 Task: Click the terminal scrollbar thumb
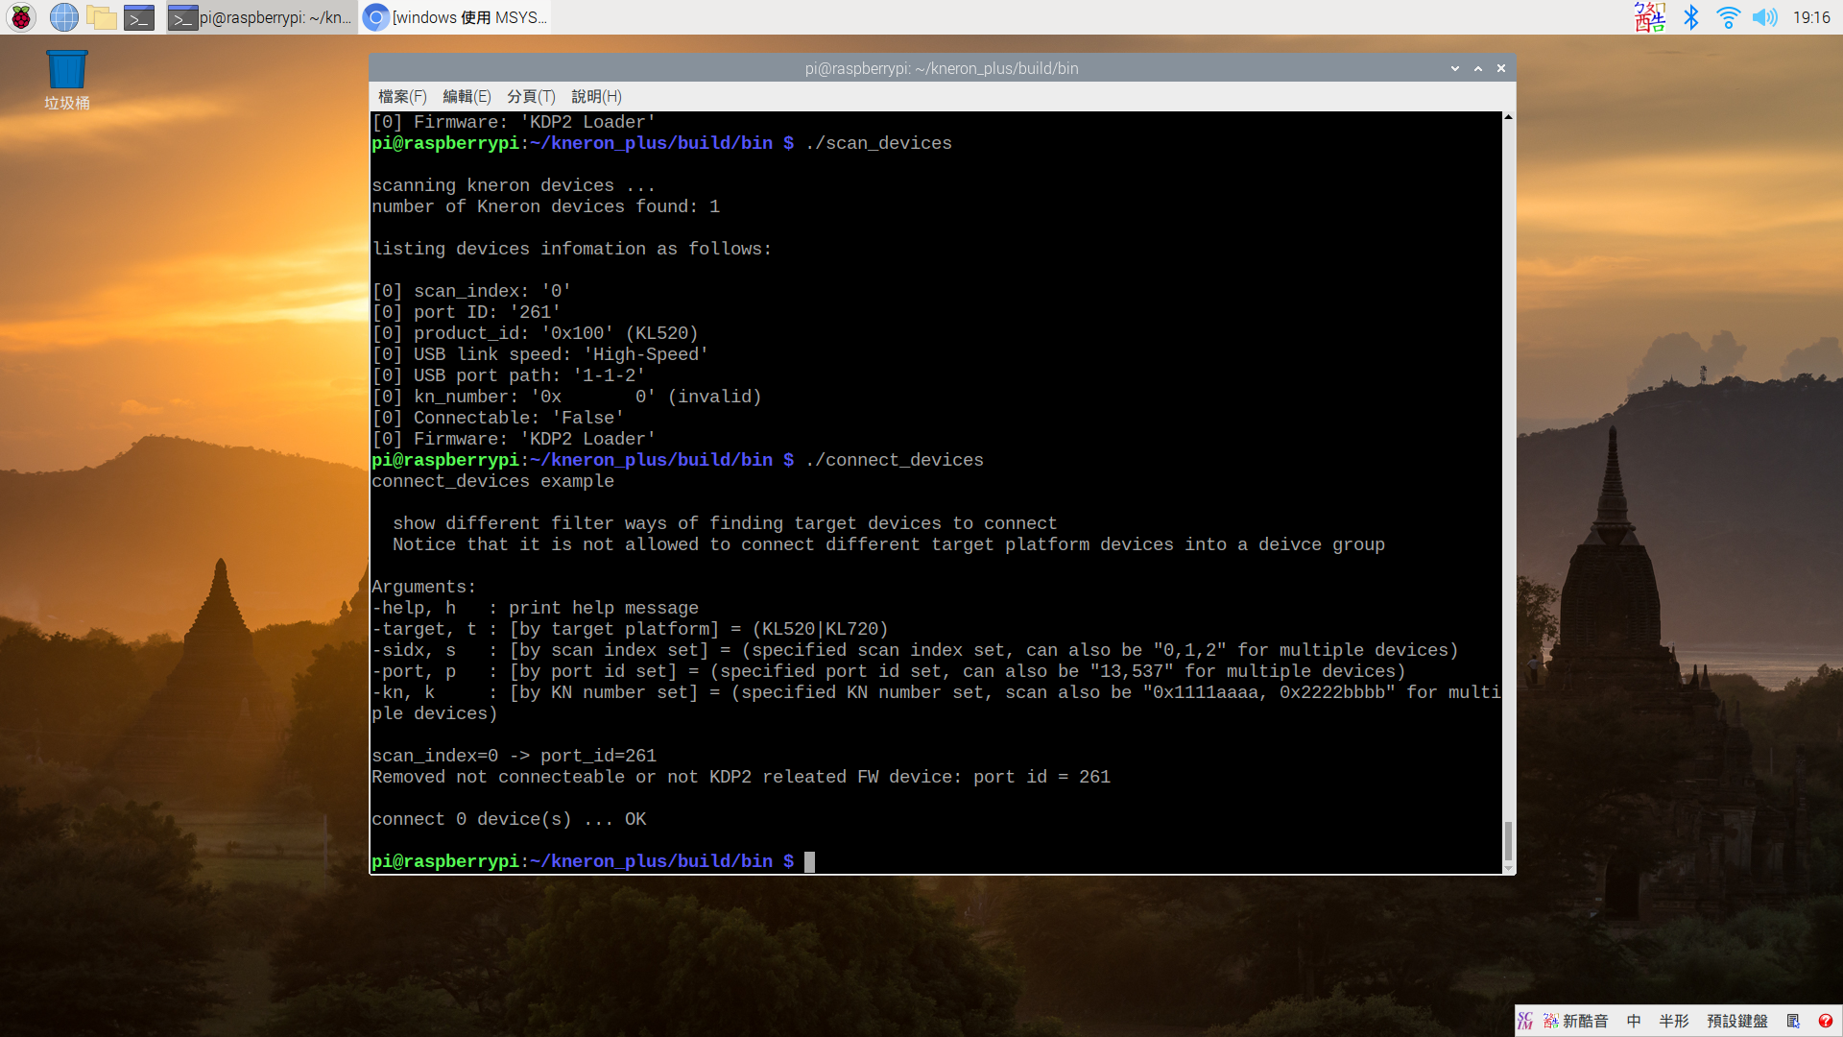(x=1508, y=841)
